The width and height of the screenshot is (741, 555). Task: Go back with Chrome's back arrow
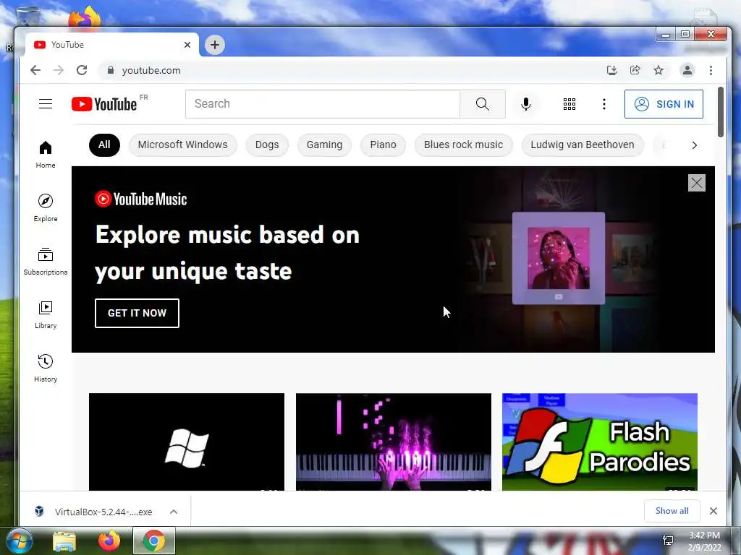point(35,70)
